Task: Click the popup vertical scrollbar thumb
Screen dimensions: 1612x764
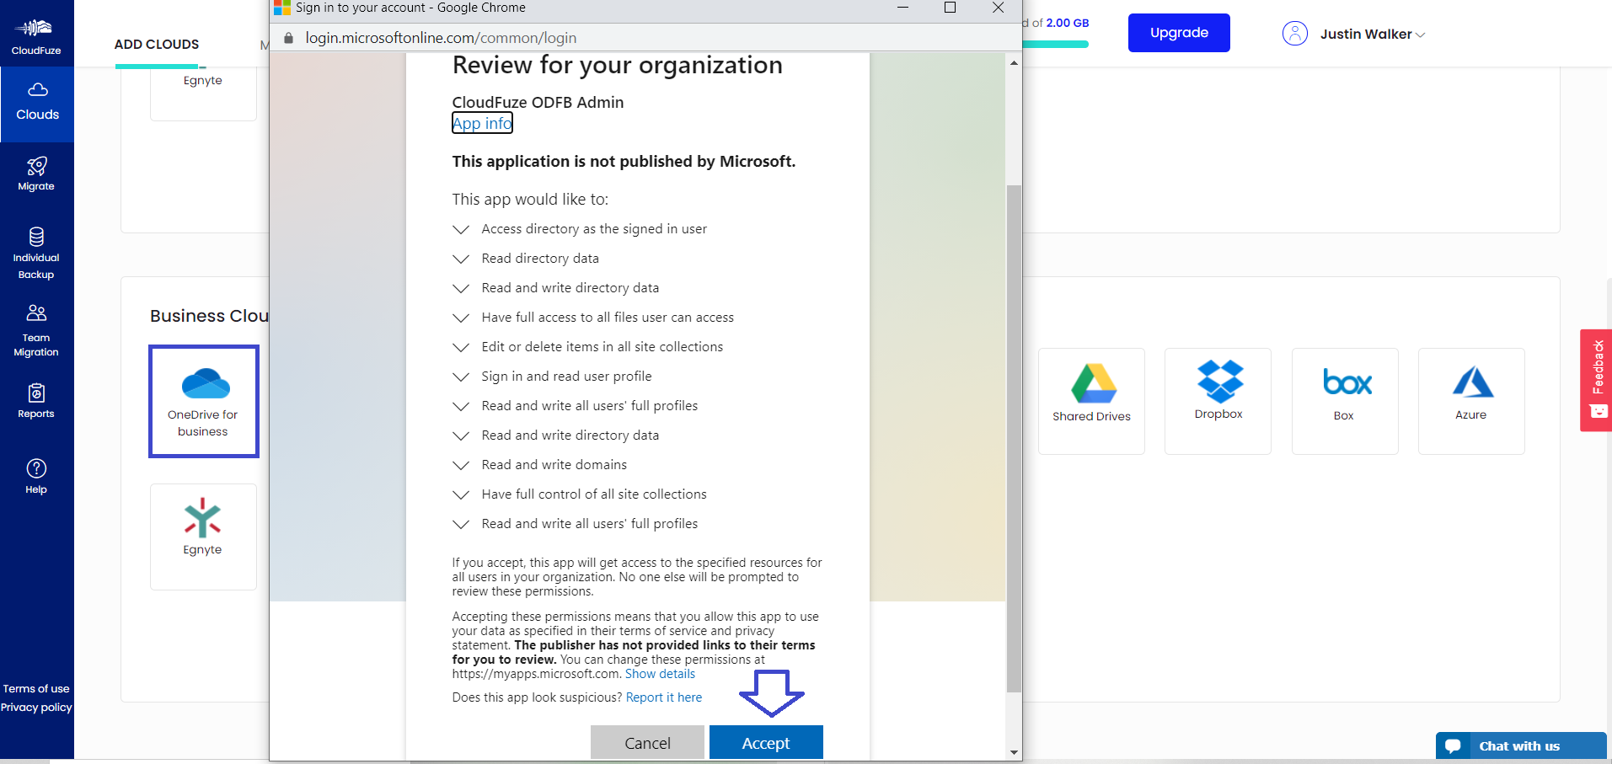Action: tap(1014, 438)
